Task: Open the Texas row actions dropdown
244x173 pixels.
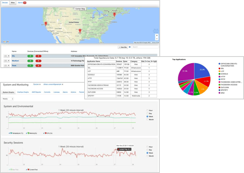Action: coord(7,66)
